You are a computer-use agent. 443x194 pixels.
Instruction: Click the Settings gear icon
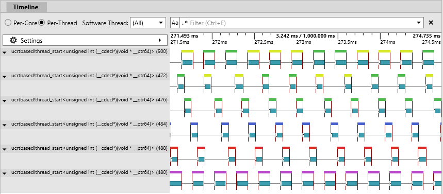(x=13, y=40)
